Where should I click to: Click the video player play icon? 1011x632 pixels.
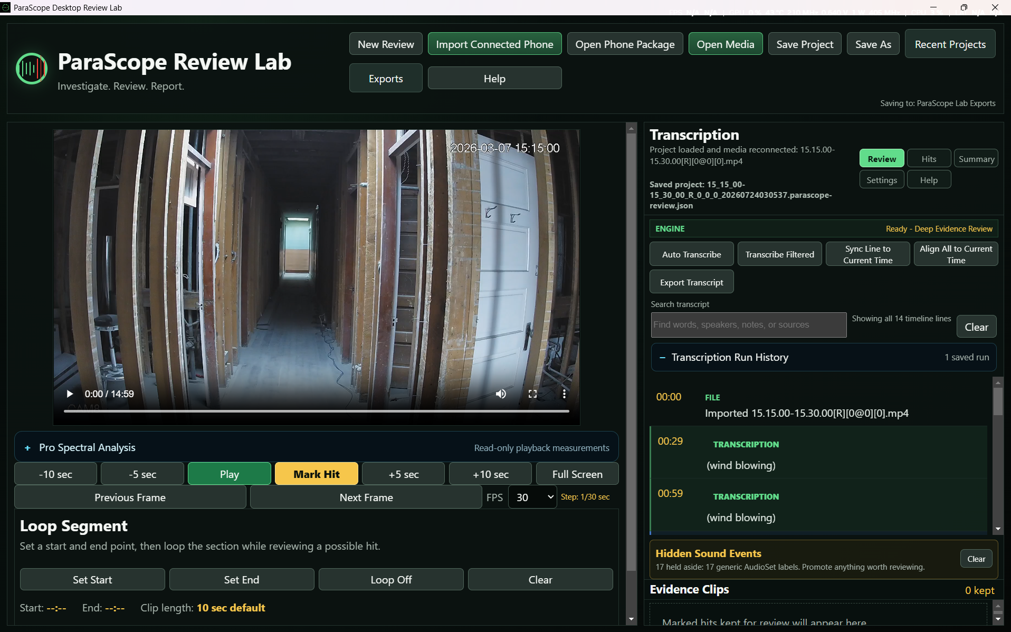(x=70, y=394)
